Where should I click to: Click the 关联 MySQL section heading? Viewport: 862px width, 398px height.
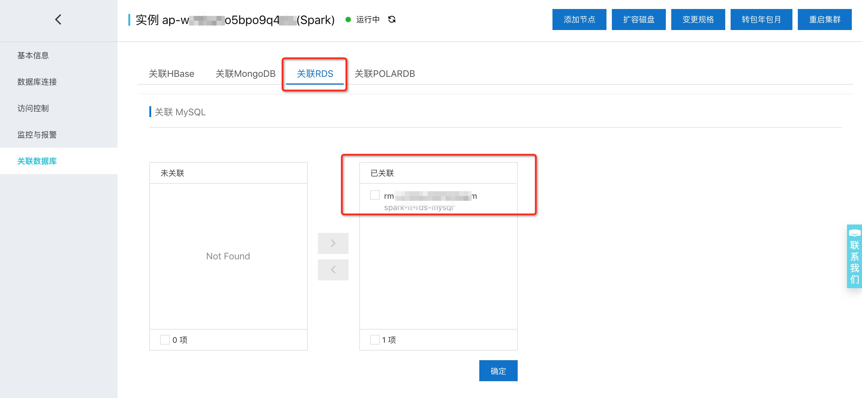180,112
